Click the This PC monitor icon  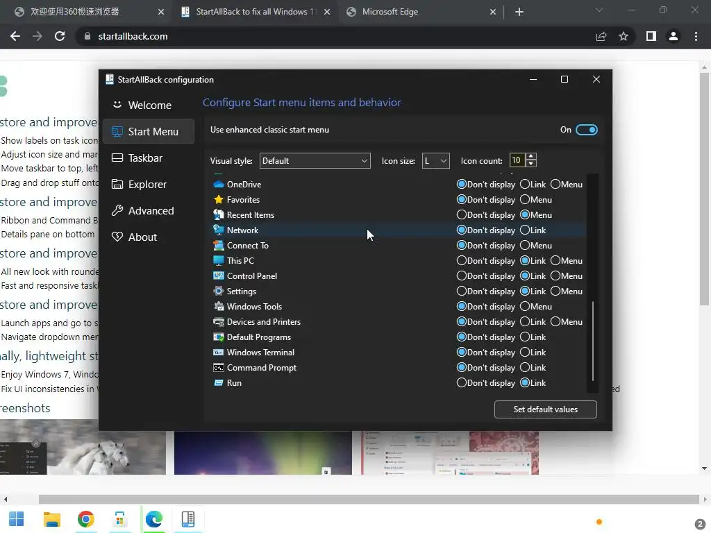tap(219, 261)
